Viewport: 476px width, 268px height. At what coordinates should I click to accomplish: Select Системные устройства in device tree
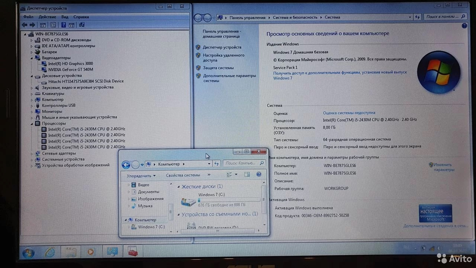pyautogui.click(x=63, y=159)
